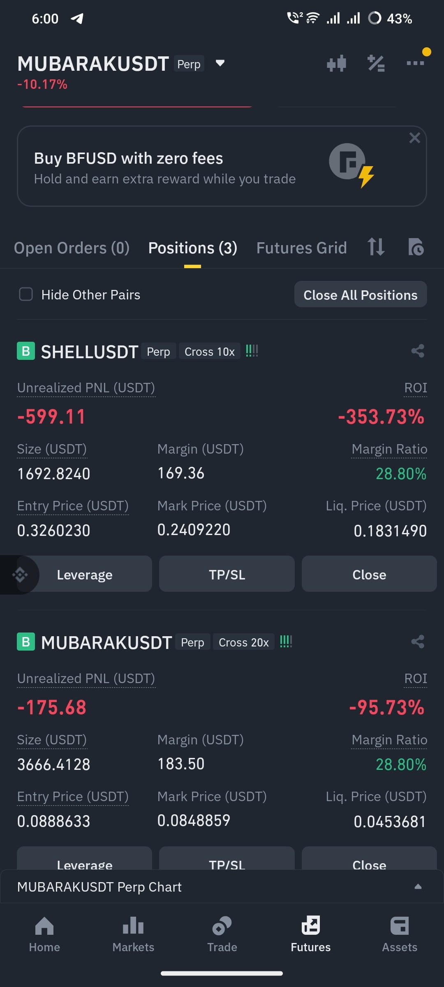Go to the Markets tab icon
Image resolution: width=444 pixels, height=987 pixels.
pos(133,926)
